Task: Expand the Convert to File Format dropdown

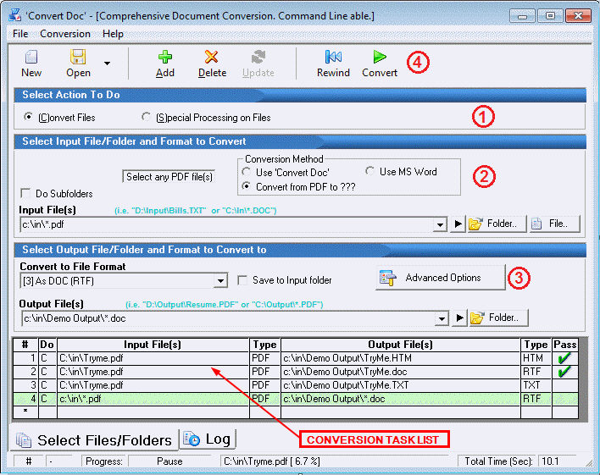Action: tap(221, 280)
